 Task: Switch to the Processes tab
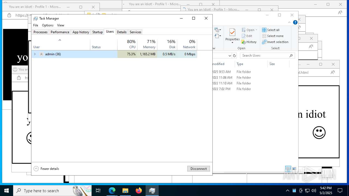40,32
